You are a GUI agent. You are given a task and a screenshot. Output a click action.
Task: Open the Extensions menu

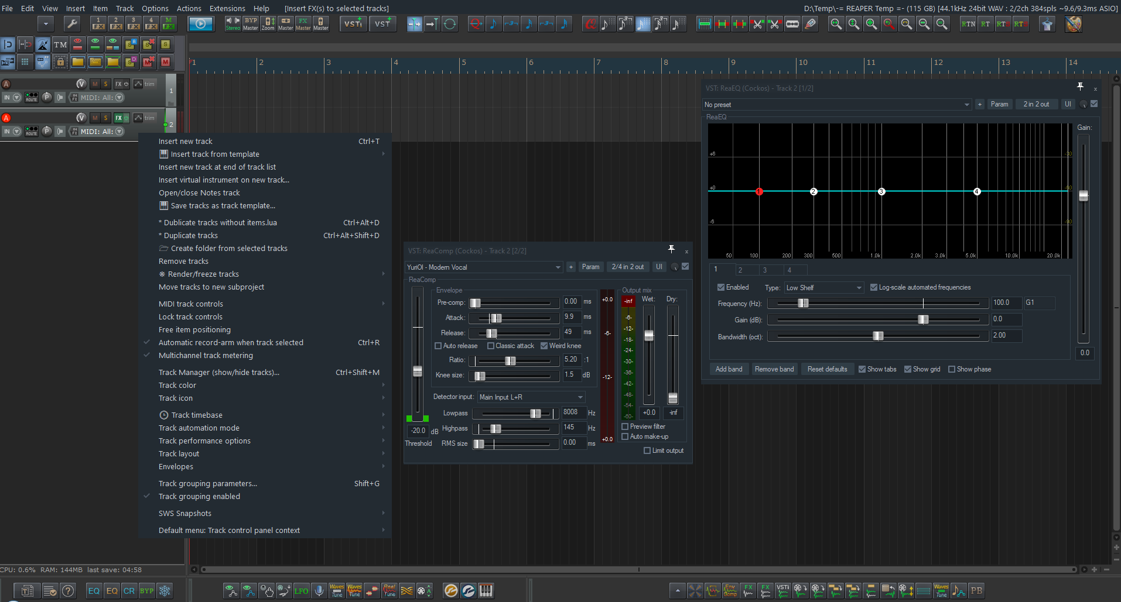[x=227, y=8]
